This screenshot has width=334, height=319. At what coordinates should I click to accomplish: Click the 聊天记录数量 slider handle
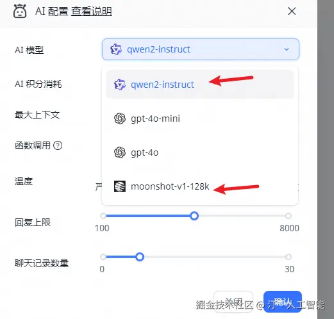tap(140, 257)
